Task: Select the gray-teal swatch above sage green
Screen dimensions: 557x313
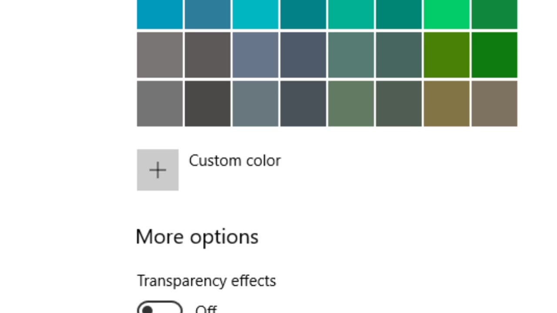Action: 351,55
